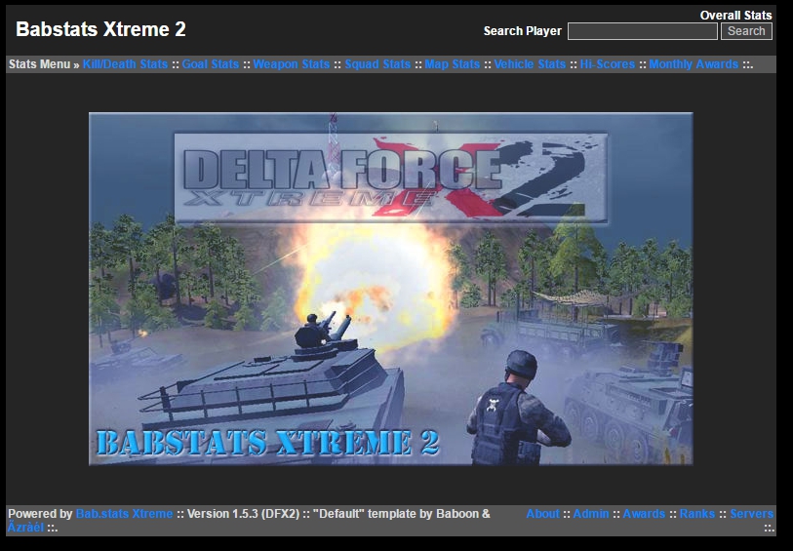Open Goal Stats page
The width and height of the screenshot is (793, 551).
click(211, 64)
